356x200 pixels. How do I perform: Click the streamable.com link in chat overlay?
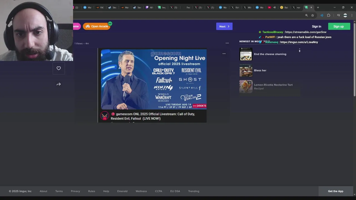(306, 32)
